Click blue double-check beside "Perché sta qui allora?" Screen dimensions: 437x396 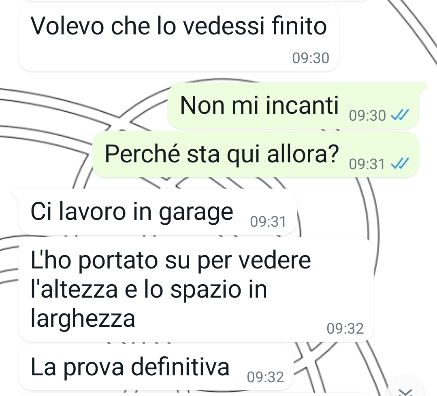[400, 163]
